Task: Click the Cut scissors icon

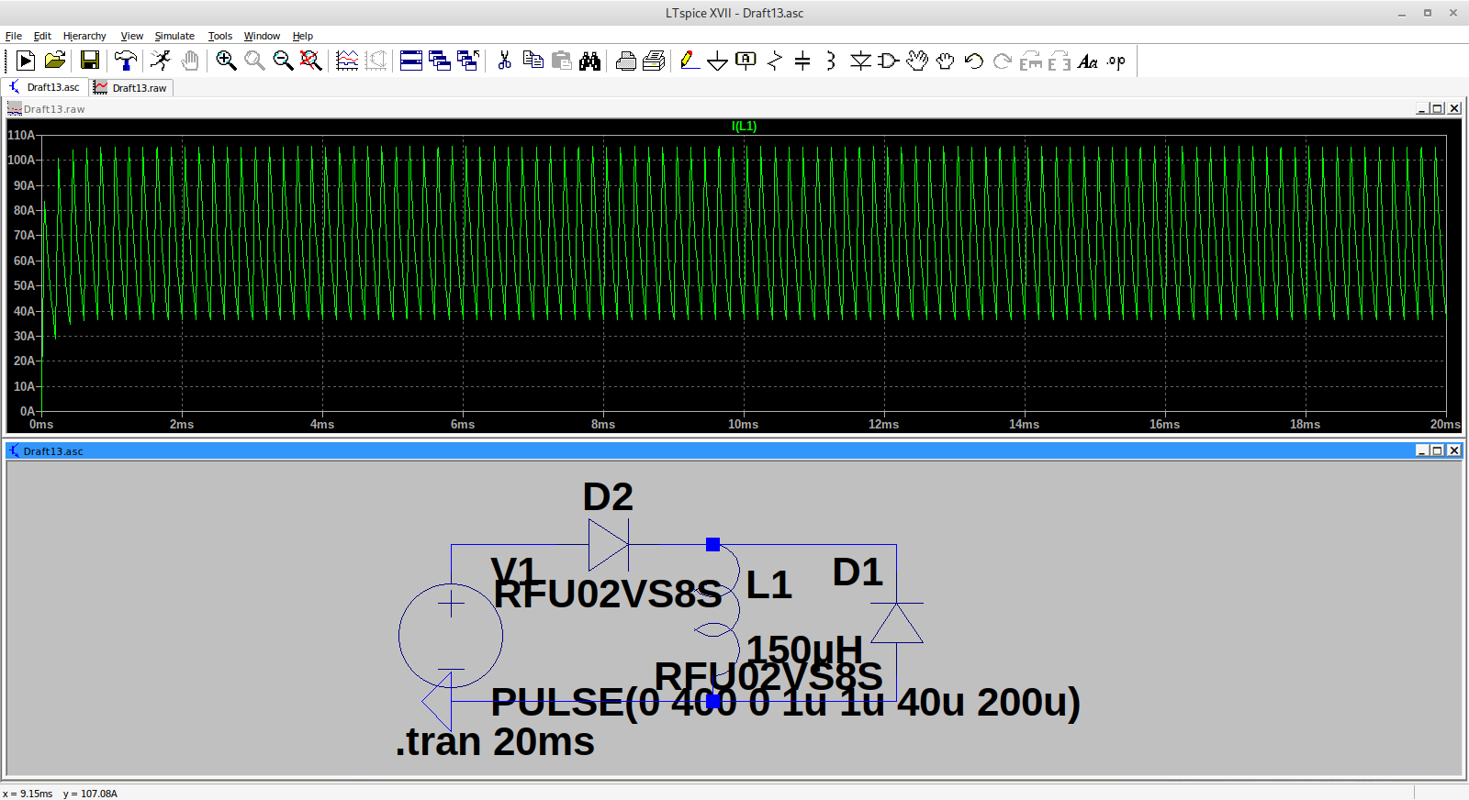Action: (504, 61)
